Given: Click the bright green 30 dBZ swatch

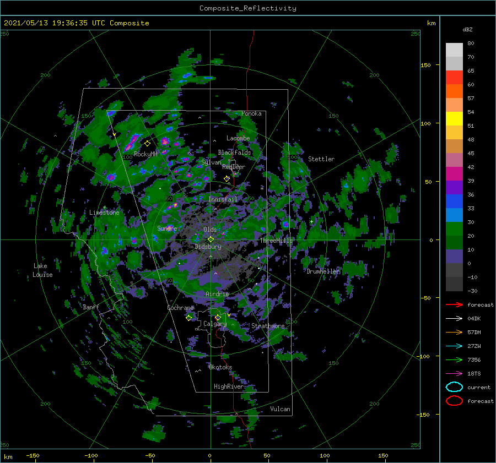Looking at the screenshot, I should 454,229.
